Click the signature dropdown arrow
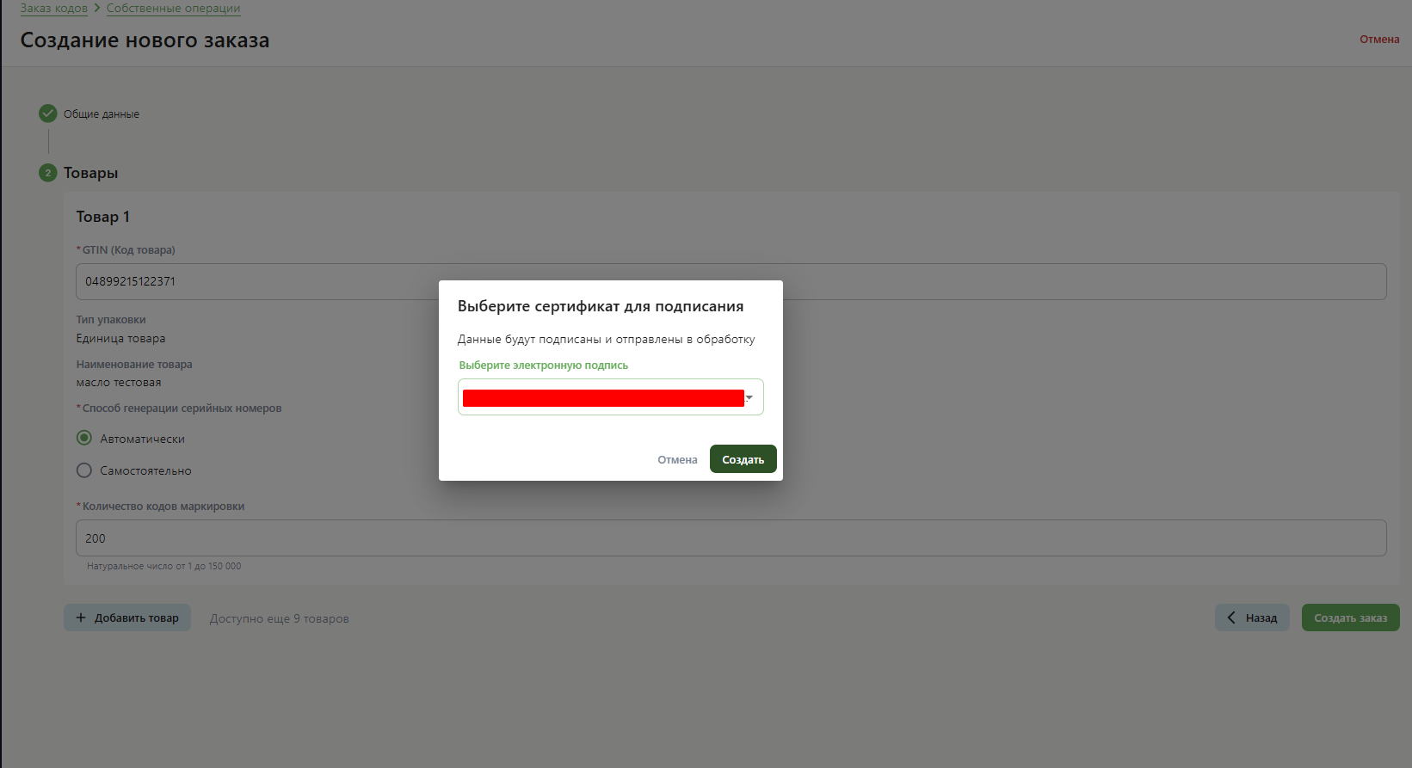 (x=749, y=397)
